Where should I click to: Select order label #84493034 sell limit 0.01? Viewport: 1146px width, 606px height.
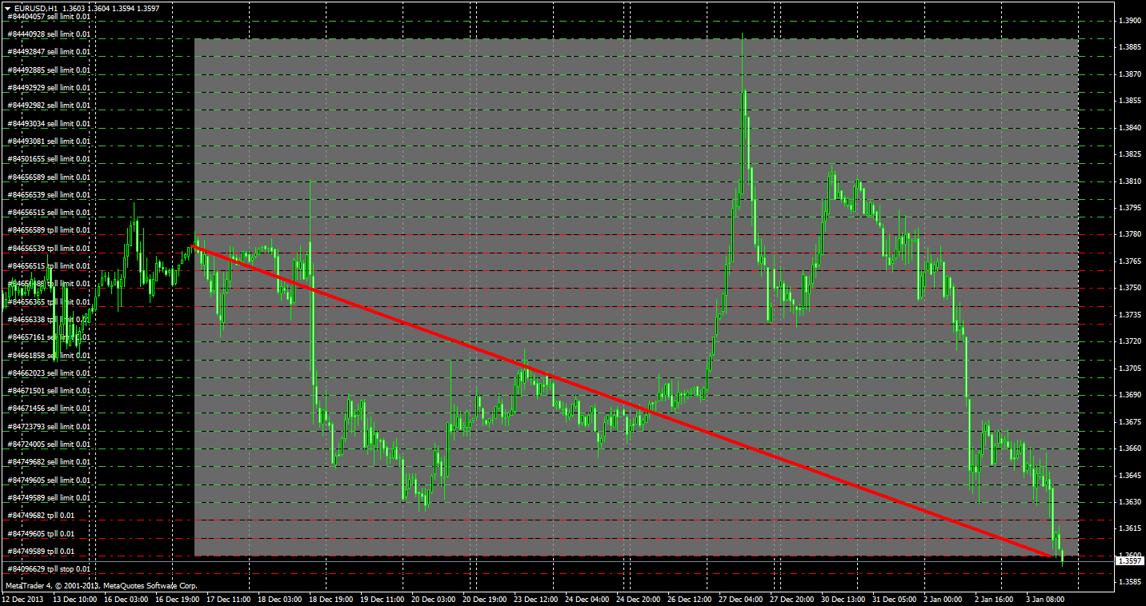pos(49,124)
